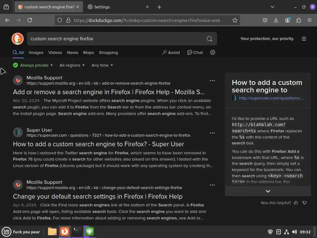This screenshot has width=317, height=238.
Task: Open 'How to add a custom search engine' result
Action: [98, 144]
